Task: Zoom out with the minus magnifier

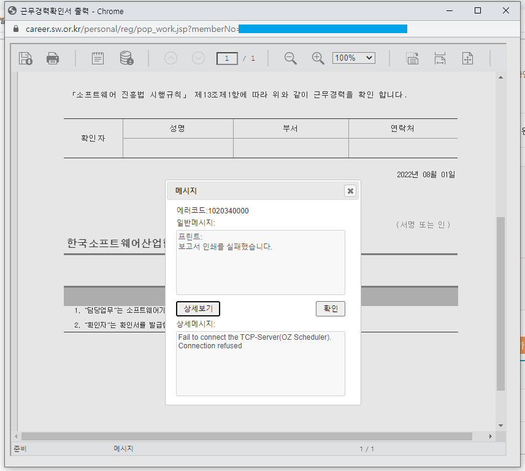Action: click(x=291, y=58)
